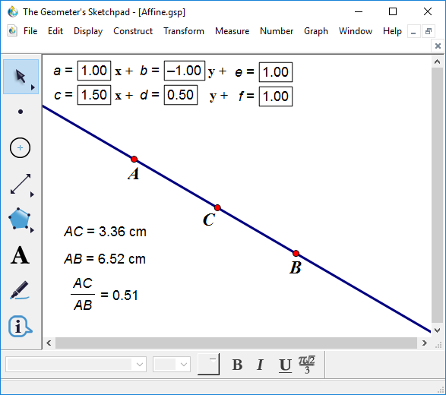Select the Marker tool
446x395 pixels.
20,290
